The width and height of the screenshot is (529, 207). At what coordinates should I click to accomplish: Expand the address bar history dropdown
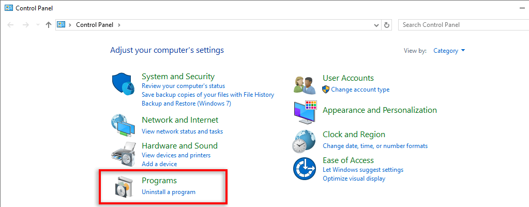(x=376, y=25)
